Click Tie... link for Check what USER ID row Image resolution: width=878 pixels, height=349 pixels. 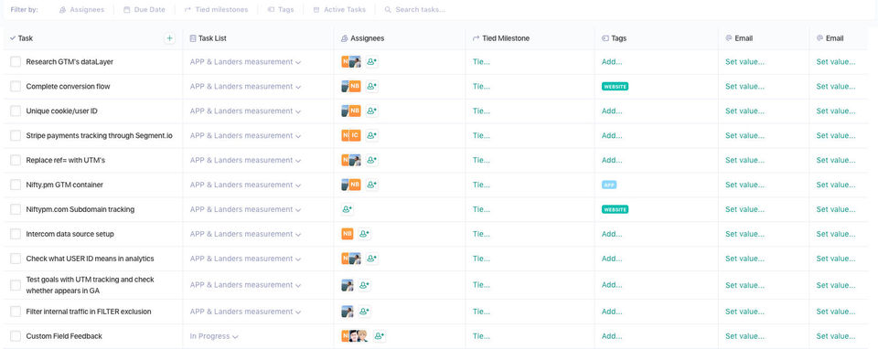[481, 259]
